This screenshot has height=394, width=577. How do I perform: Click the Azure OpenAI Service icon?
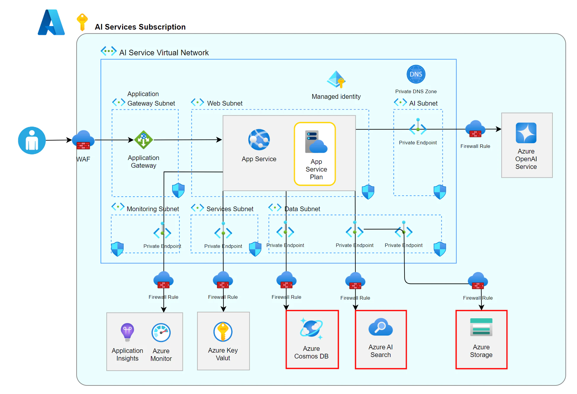coord(526,133)
